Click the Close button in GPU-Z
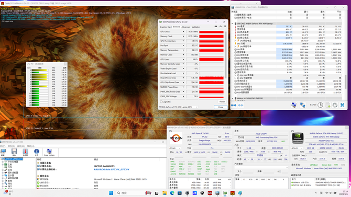The height and width of the screenshot is (197, 351). pos(221,107)
